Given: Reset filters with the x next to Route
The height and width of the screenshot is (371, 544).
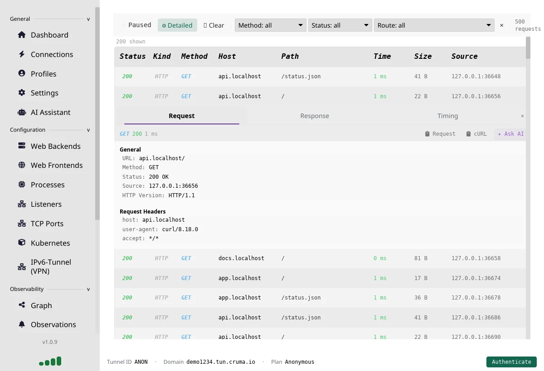Looking at the screenshot, I should pos(501,25).
